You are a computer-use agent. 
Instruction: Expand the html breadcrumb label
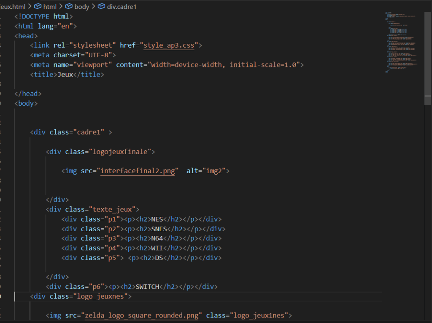point(50,7)
